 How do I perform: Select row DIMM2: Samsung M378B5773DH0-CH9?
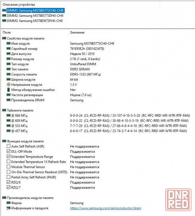tap(35, 15)
